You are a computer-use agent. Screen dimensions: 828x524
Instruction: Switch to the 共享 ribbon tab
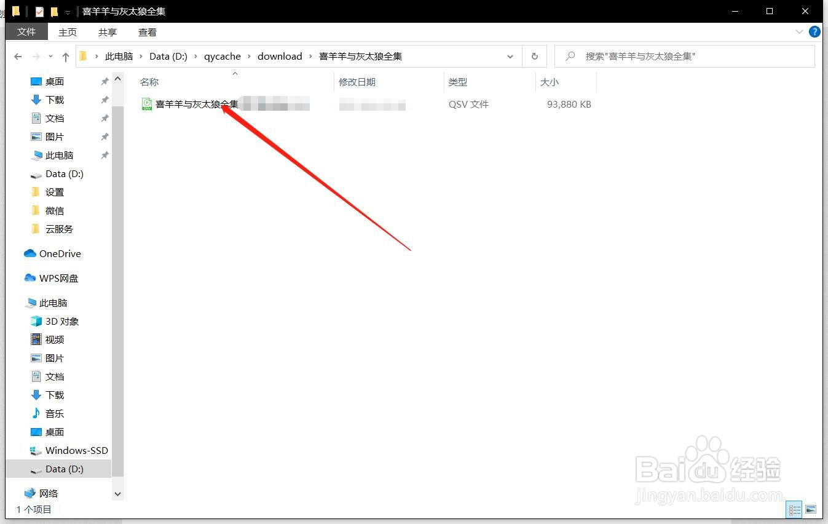pos(108,32)
